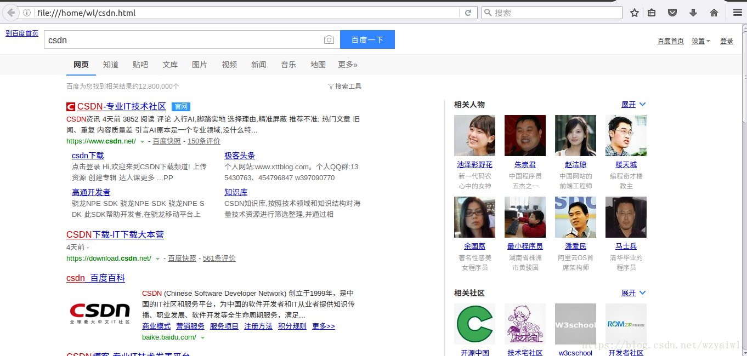Click the search magnifier icon in browser search box

(x=488, y=13)
